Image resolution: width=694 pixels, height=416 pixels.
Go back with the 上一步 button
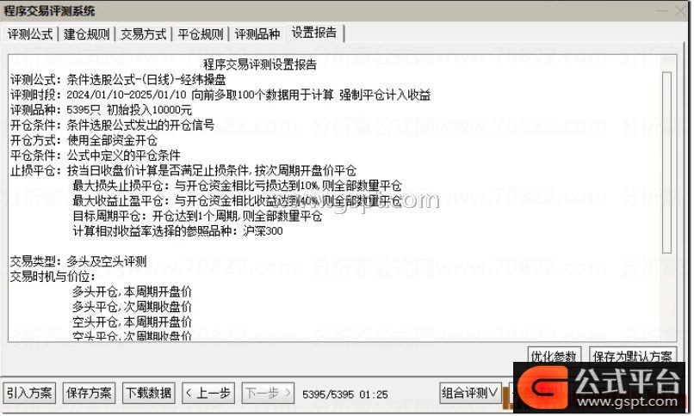[208, 393]
